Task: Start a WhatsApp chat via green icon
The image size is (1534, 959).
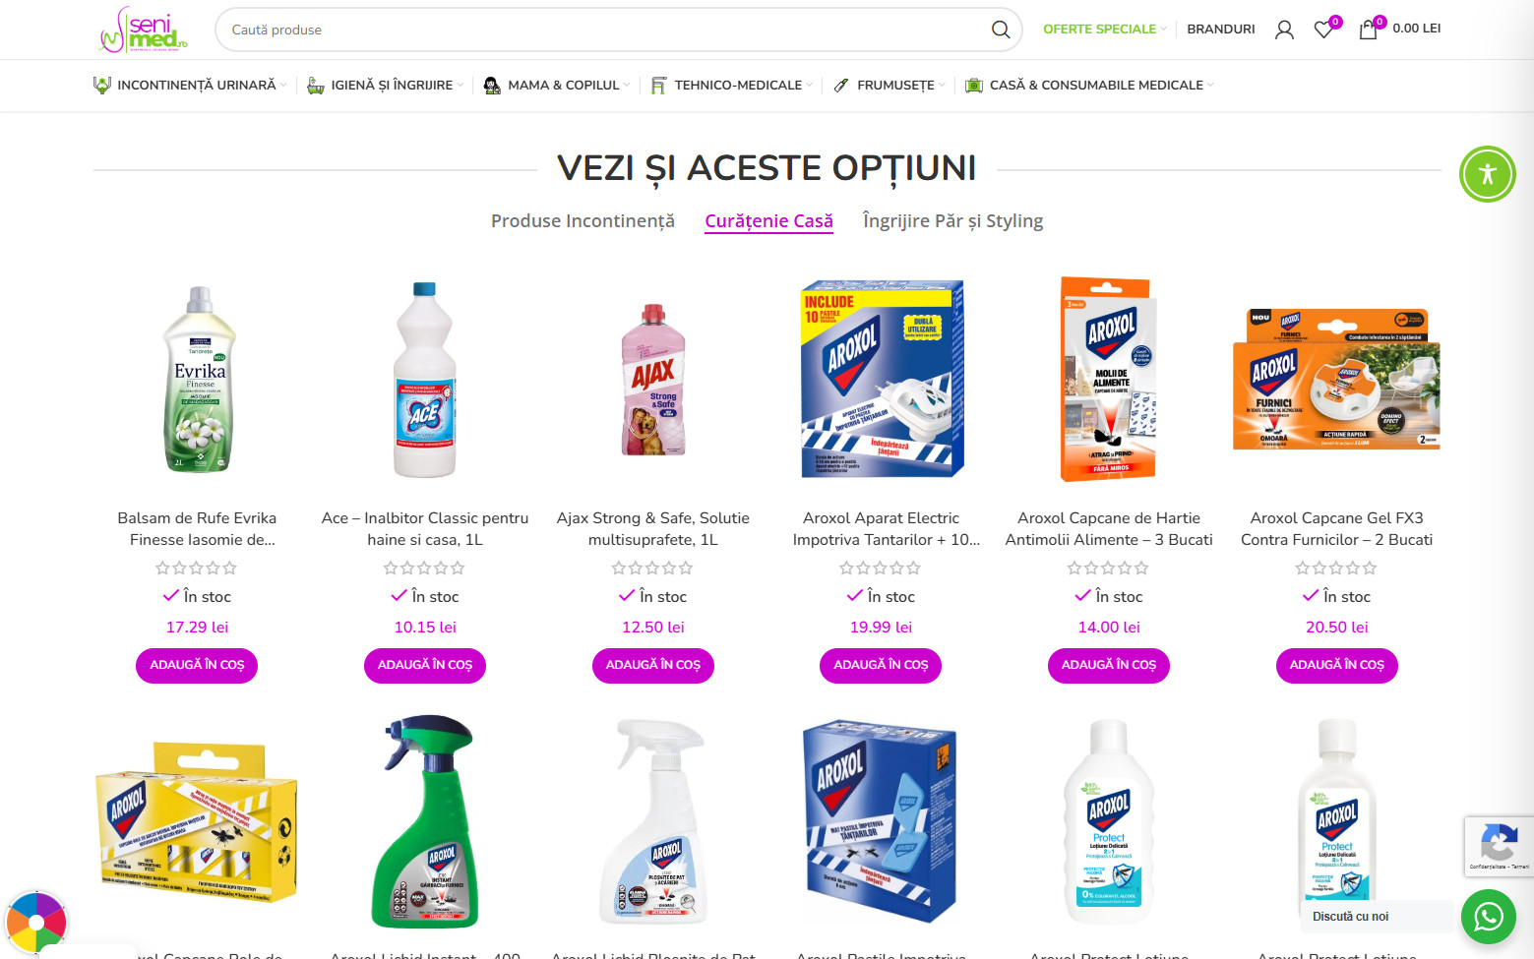Action: pyautogui.click(x=1488, y=917)
